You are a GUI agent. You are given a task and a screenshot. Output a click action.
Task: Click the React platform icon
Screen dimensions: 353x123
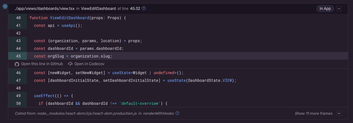pos(5,6)
